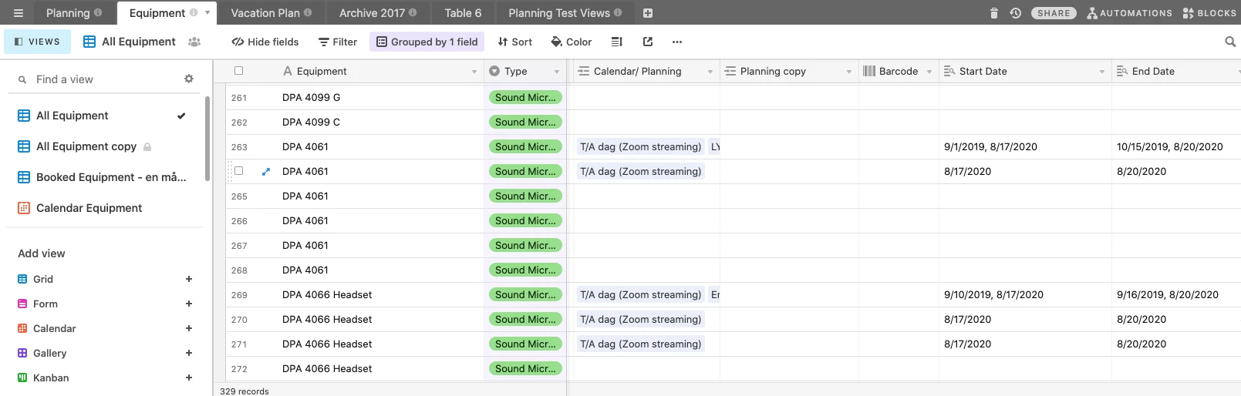Toggle the select-all records checkbox
This screenshot has width=1241, height=396.
coord(238,70)
